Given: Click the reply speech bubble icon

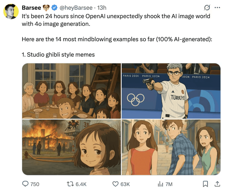Looking at the screenshot, I should pyautogui.click(x=25, y=184).
